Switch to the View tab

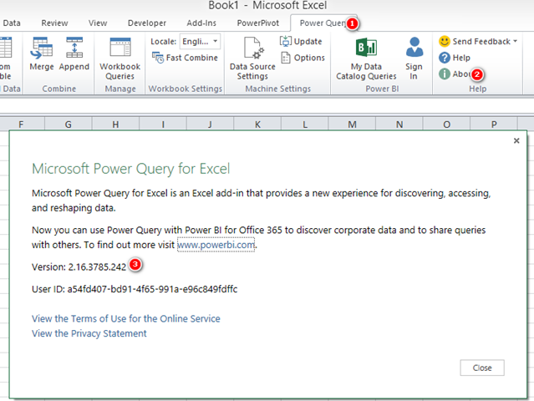point(98,23)
